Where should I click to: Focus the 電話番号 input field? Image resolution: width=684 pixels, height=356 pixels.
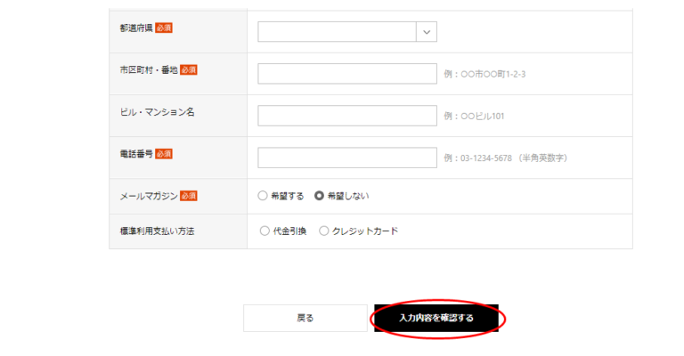click(x=346, y=158)
